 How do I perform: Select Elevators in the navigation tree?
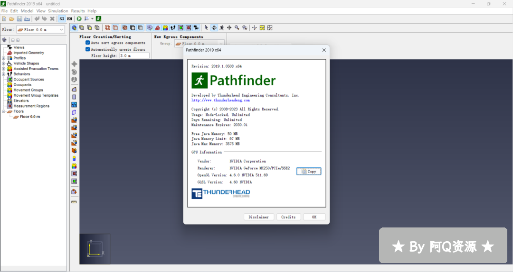click(x=21, y=100)
